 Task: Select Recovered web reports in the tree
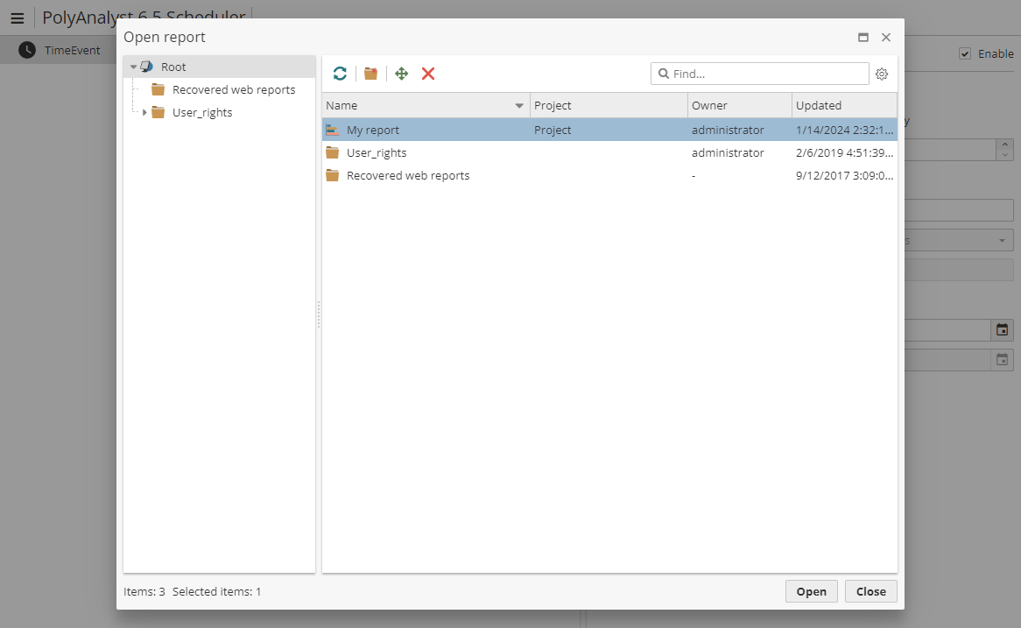coord(233,89)
